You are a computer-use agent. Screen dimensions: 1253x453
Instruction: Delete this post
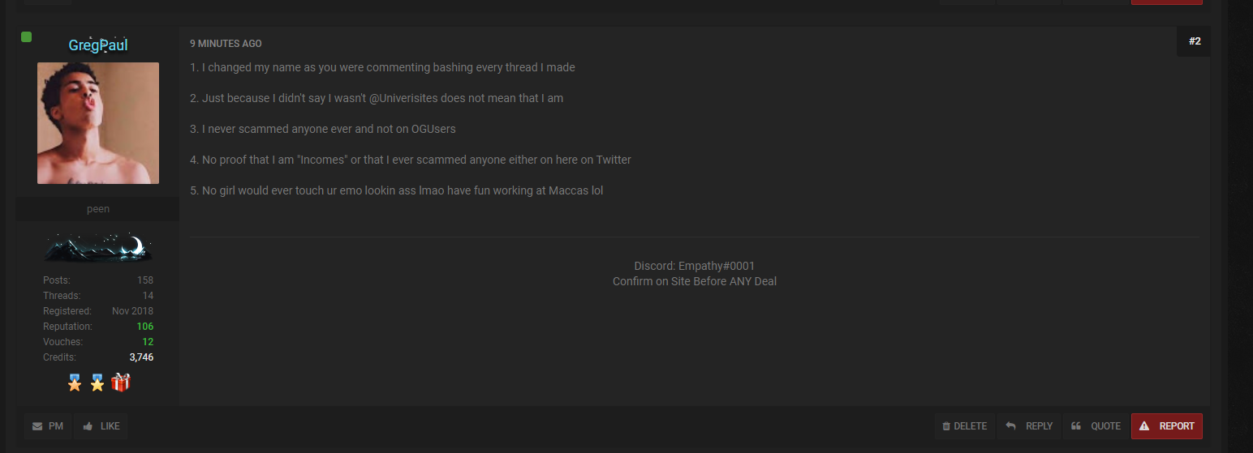coord(964,426)
